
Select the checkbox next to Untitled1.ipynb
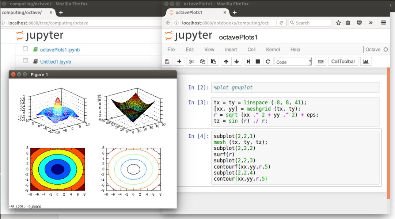[25, 61]
